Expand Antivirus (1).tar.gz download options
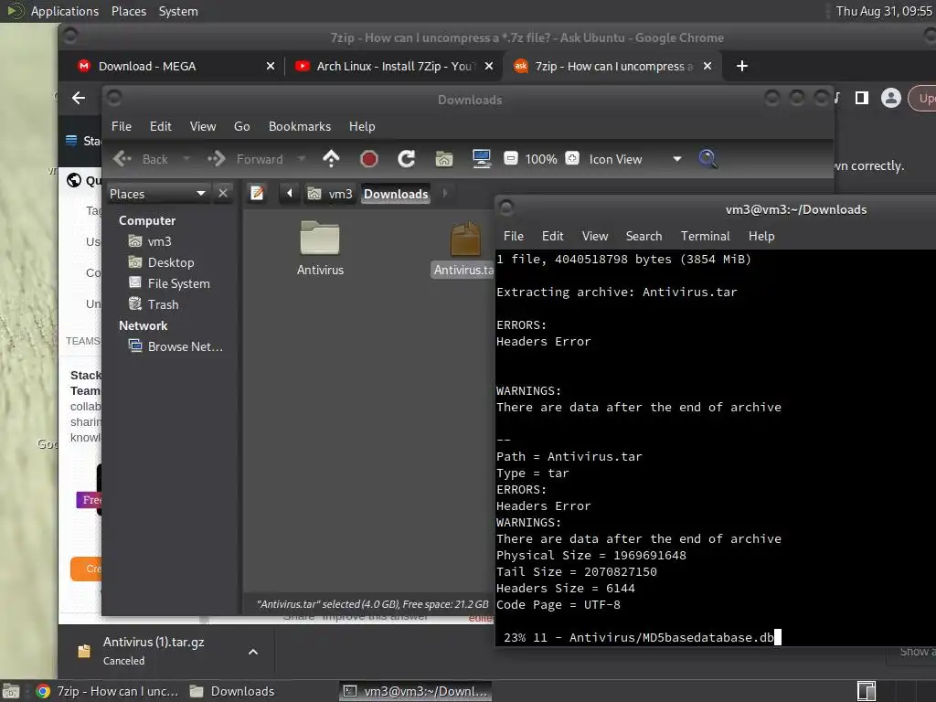Image resolution: width=936 pixels, height=702 pixels. pos(253,652)
